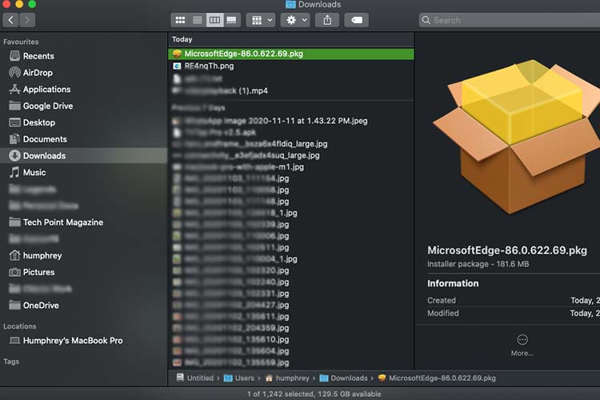Click humphrey in the path bar
The height and width of the screenshot is (400, 600).
(x=287, y=378)
